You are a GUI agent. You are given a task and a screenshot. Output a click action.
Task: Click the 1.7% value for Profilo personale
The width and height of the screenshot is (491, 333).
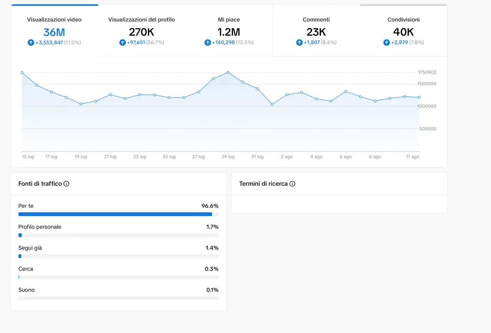pos(212,227)
